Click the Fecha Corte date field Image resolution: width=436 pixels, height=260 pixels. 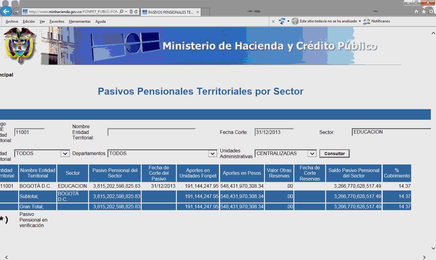coord(274,132)
